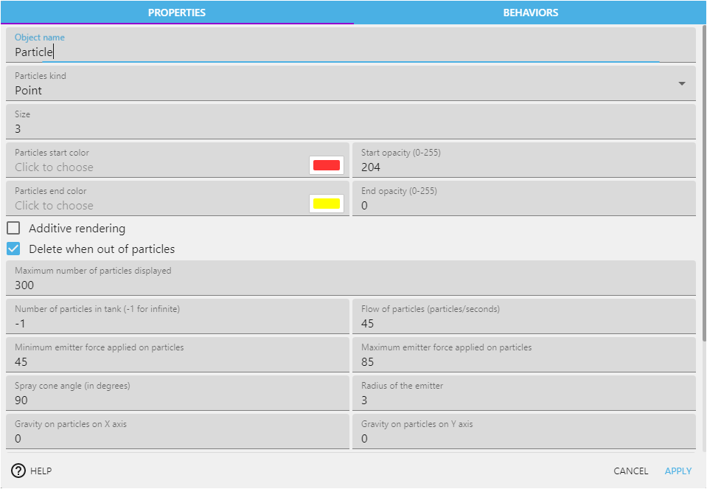Click the Radius of the emitter field
Viewport: 707px width, 489px height.
(523, 400)
